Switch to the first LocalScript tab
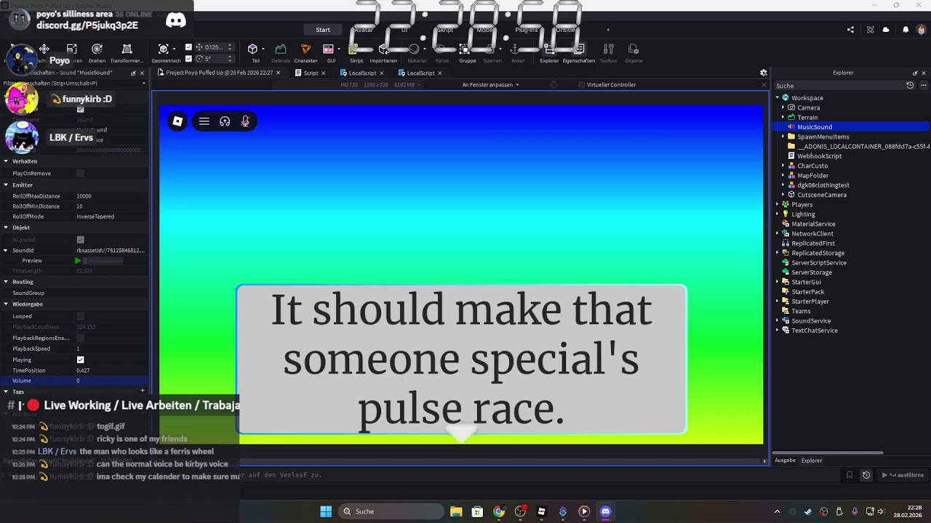Viewport: 931px width, 523px height. (362, 73)
